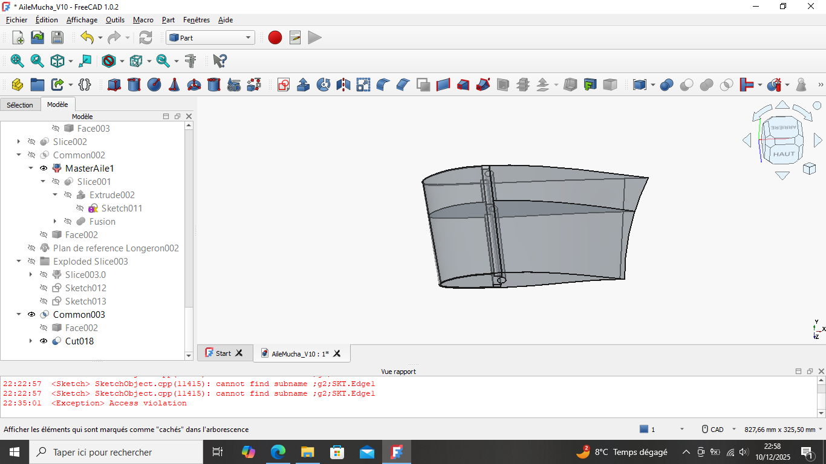
Task: Select the cone primitive tool
Action: 174,85
